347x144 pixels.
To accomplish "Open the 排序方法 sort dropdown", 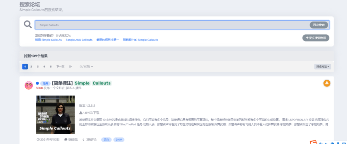I will (323, 66).
